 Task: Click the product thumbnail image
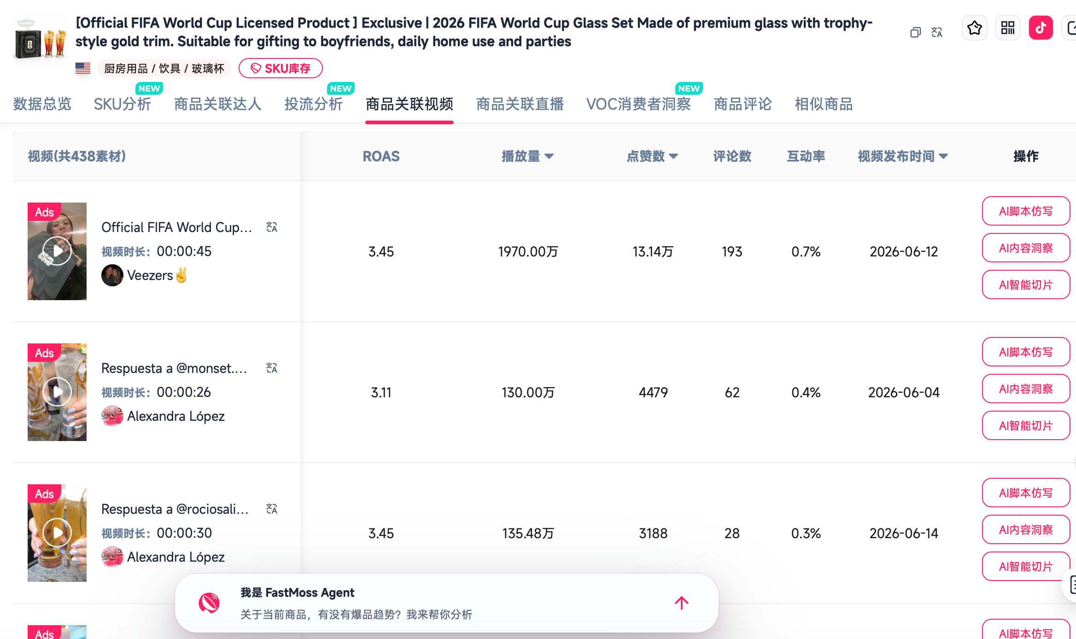pyautogui.click(x=41, y=39)
